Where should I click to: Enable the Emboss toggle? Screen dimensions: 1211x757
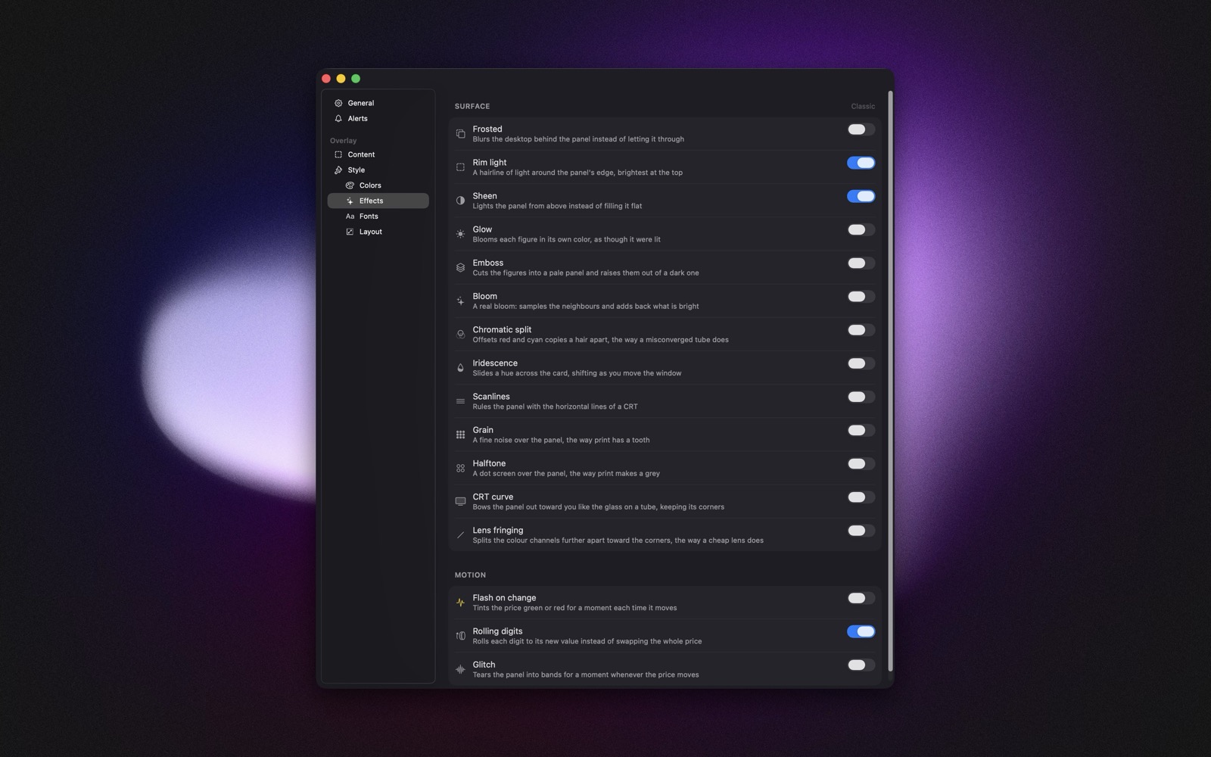click(861, 263)
